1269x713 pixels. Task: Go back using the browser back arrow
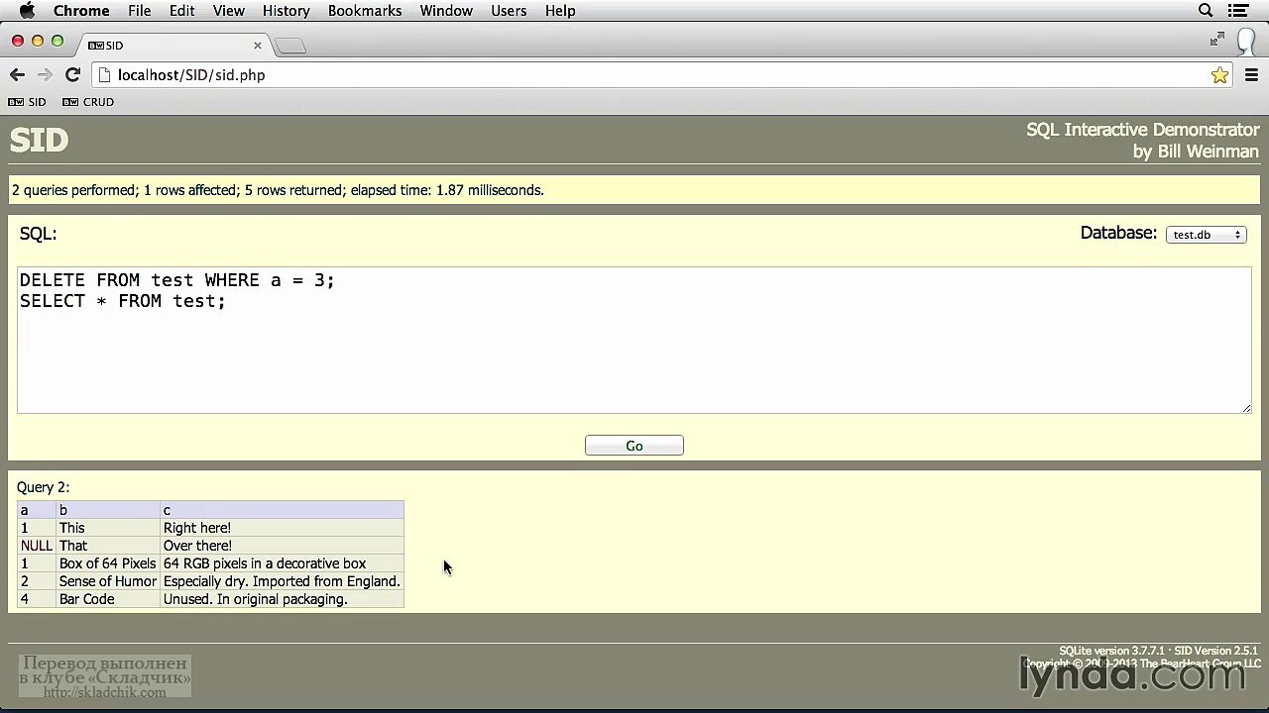(x=17, y=75)
